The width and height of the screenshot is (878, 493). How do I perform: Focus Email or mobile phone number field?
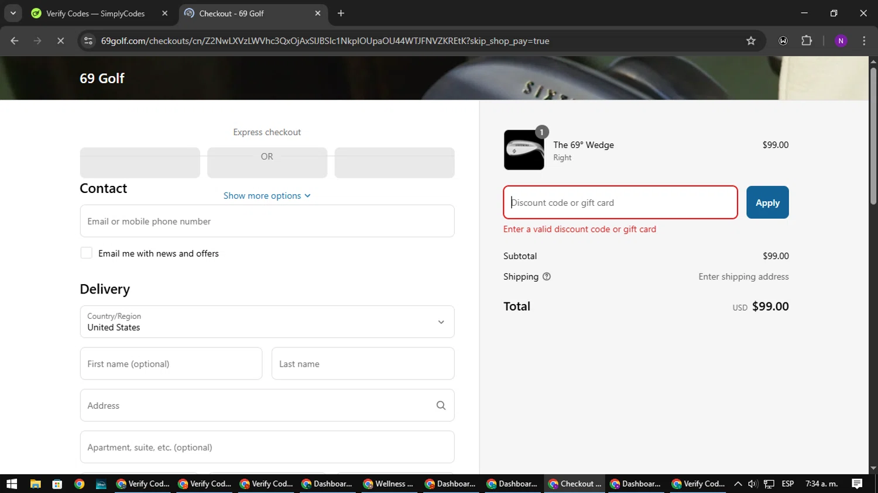click(x=267, y=221)
